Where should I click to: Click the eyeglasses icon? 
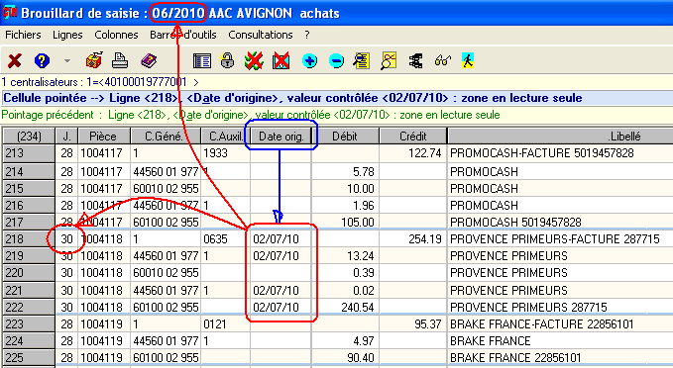[442, 60]
